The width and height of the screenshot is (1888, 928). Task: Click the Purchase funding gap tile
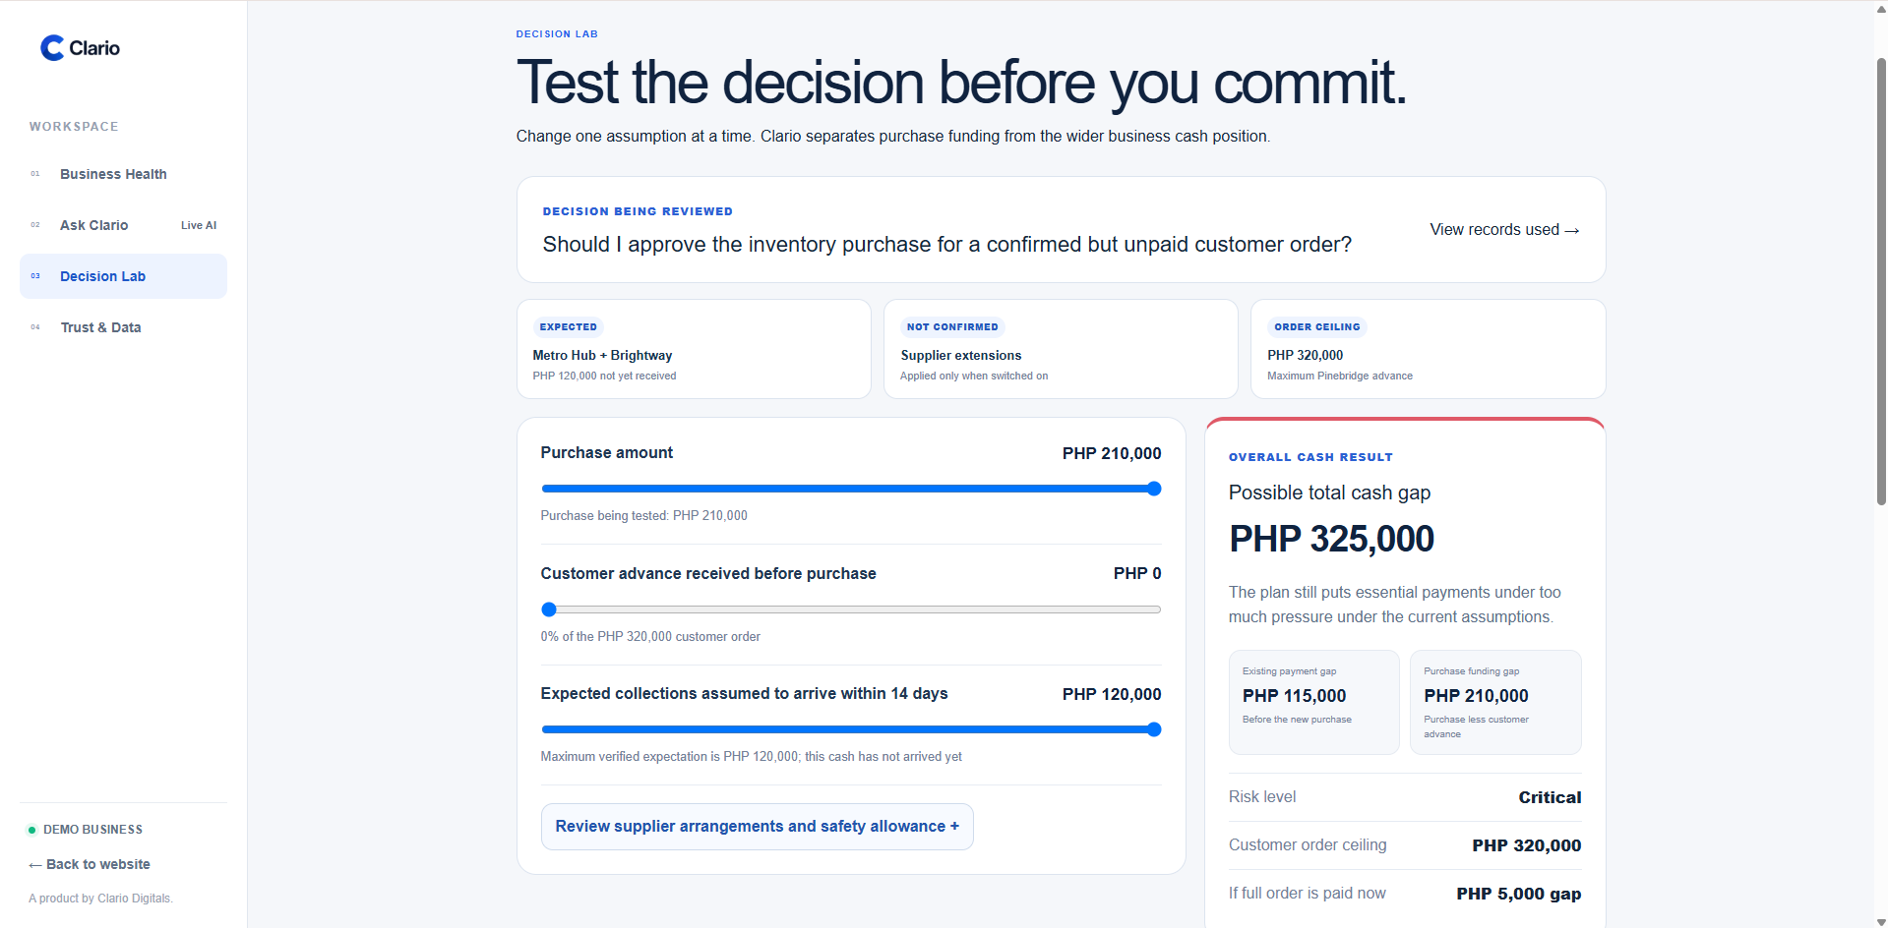point(1495,702)
